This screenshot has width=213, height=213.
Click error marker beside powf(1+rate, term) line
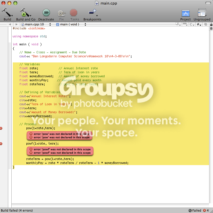[1, 144]
